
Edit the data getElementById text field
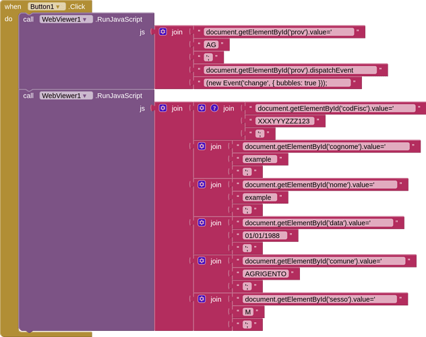318,222
